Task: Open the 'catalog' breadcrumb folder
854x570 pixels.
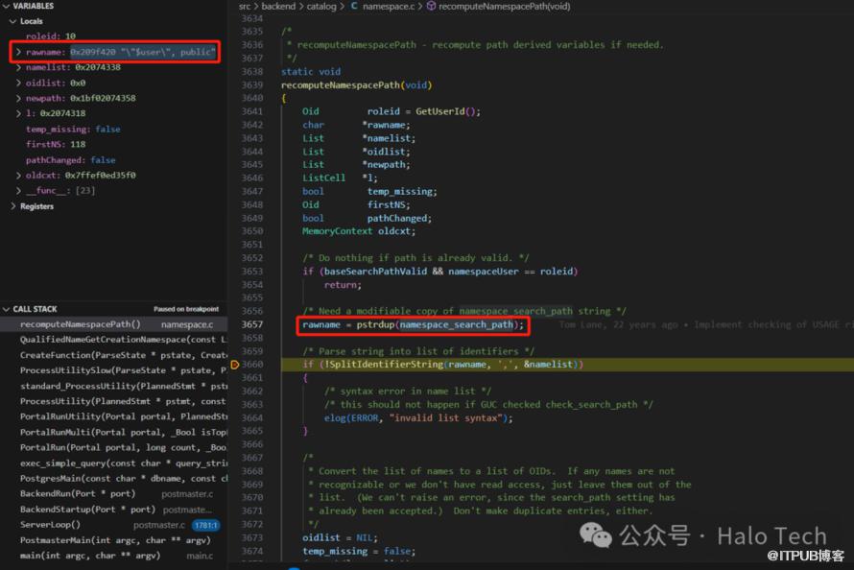Action: (321, 6)
